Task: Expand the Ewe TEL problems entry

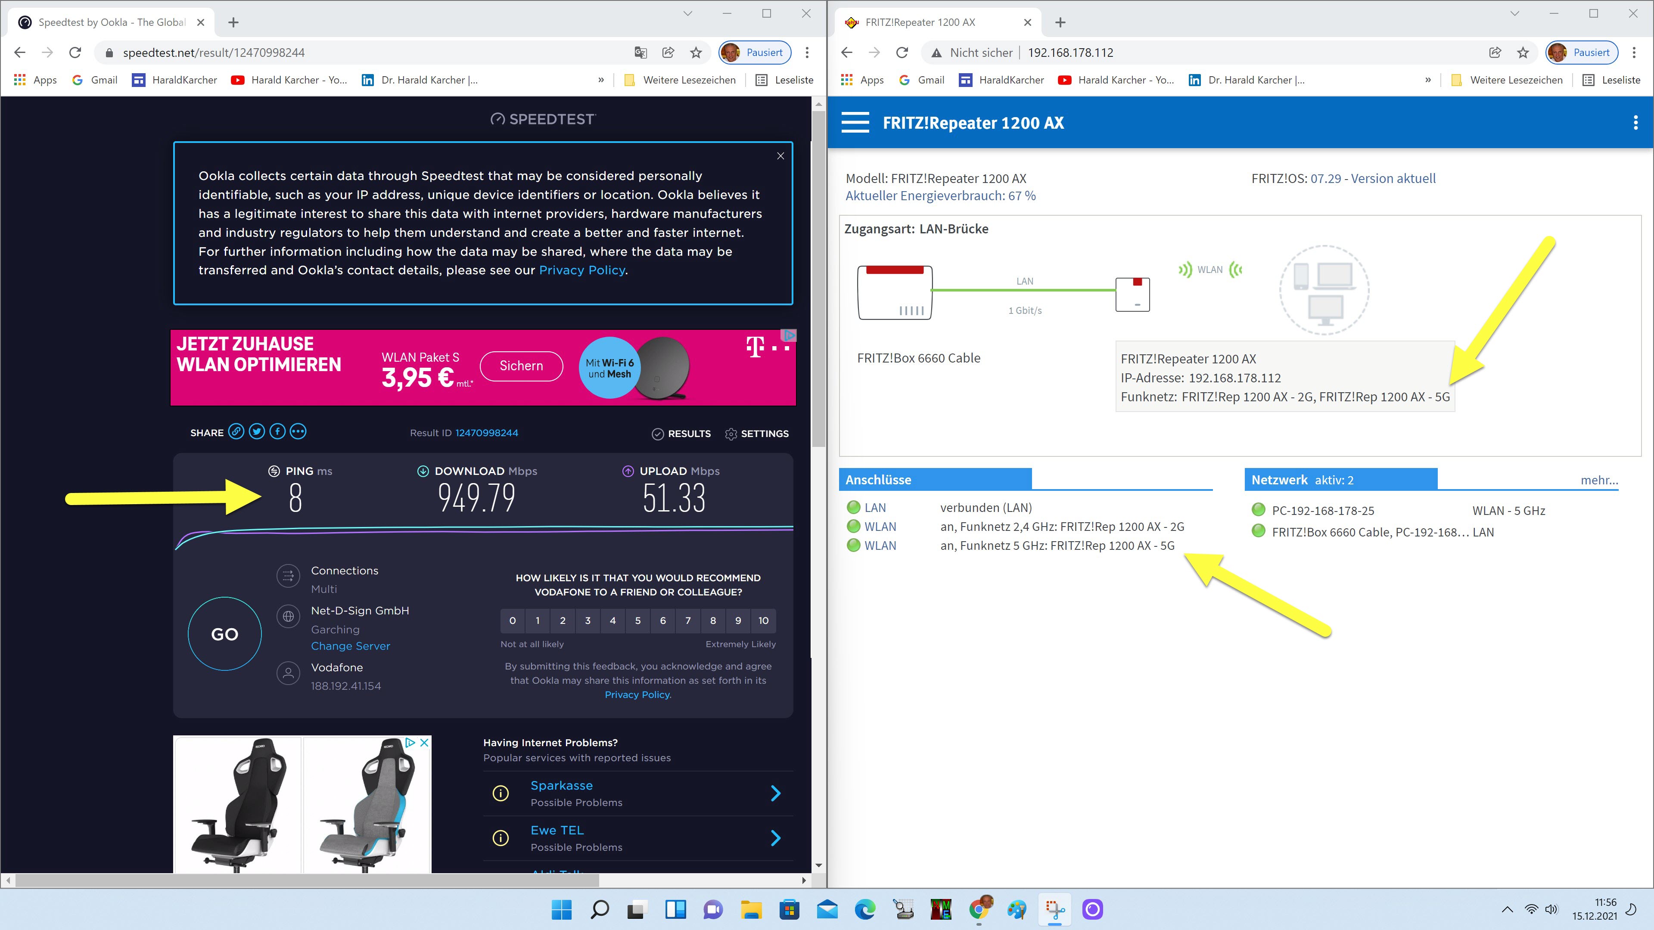Action: click(775, 837)
